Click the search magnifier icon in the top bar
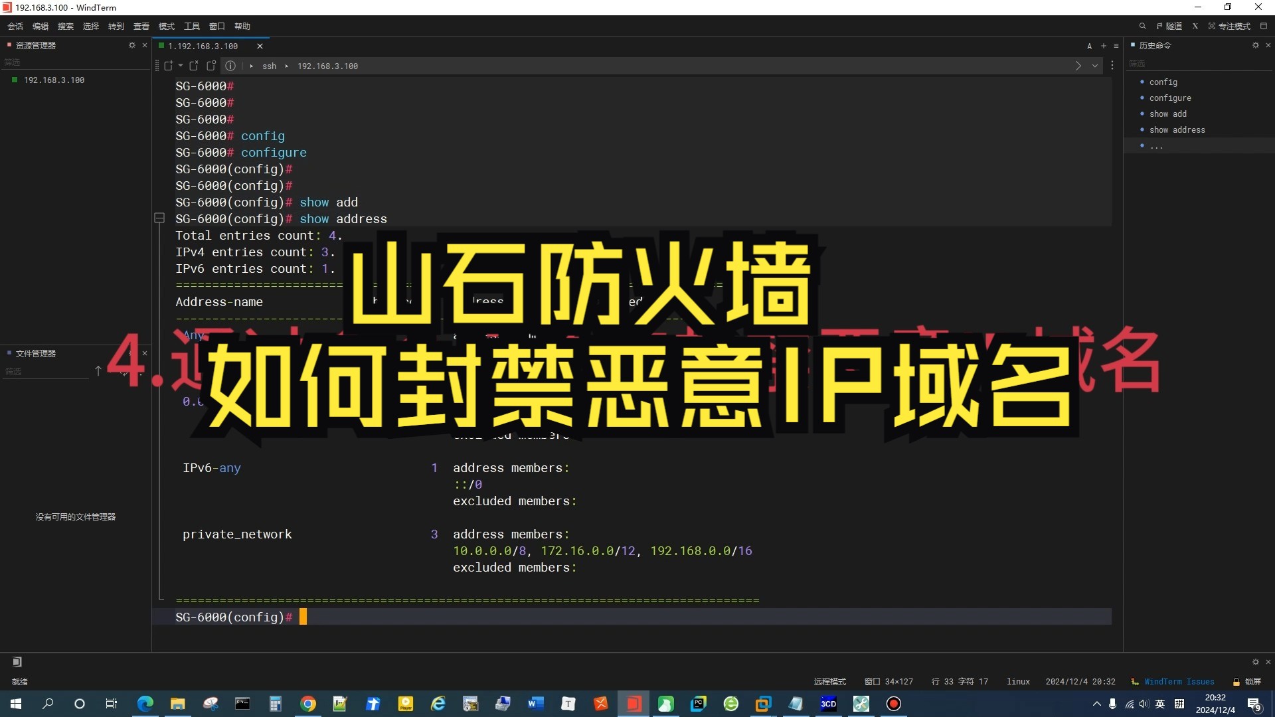 tap(1142, 26)
